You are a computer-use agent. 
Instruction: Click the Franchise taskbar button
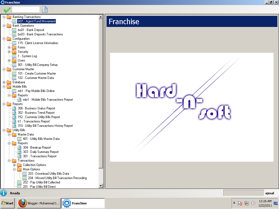click(x=83, y=203)
